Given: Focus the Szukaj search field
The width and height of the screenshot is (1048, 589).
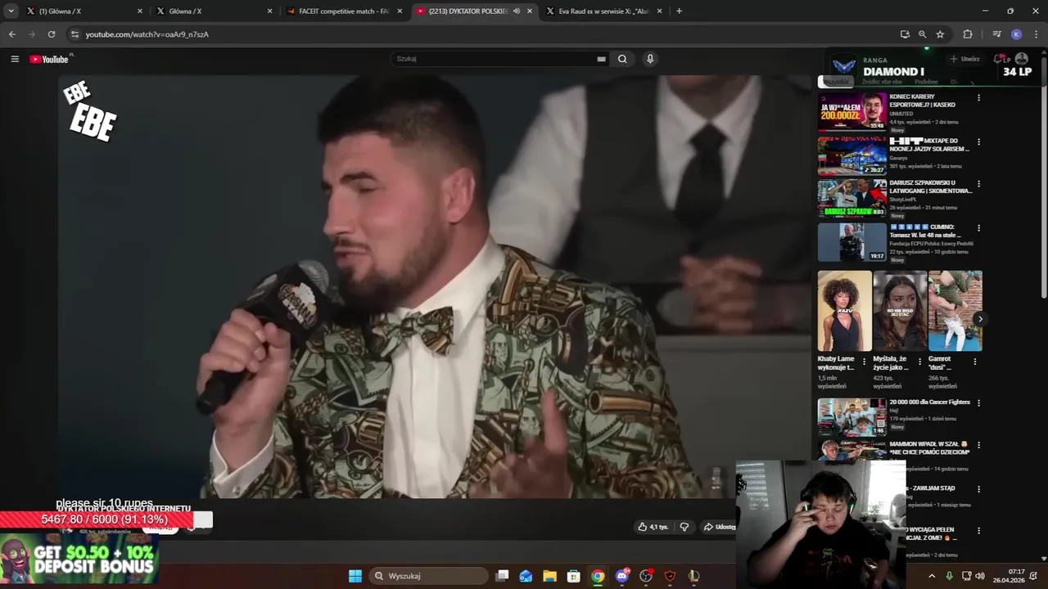Looking at the screenshot, I should click(495, 59).
